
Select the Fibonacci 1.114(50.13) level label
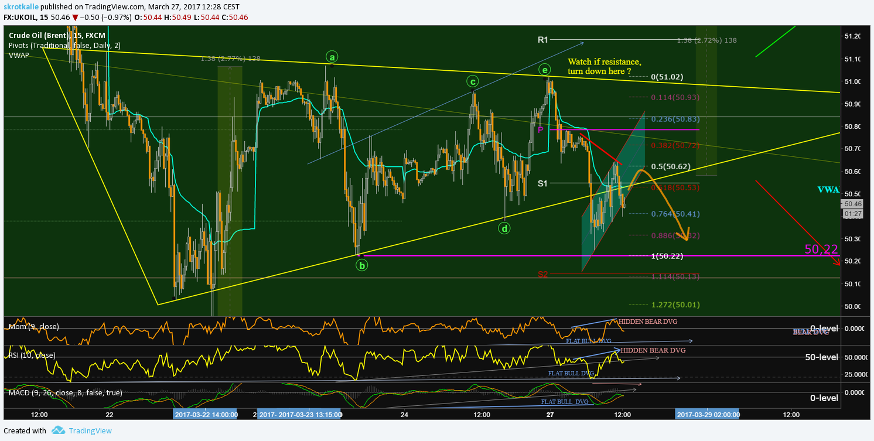coord(675,276)
